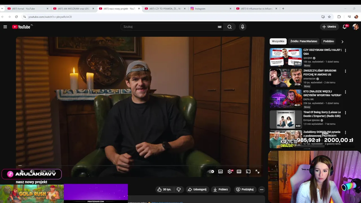
Task: Switch to theater mode
Action: [x=239, y=171]
